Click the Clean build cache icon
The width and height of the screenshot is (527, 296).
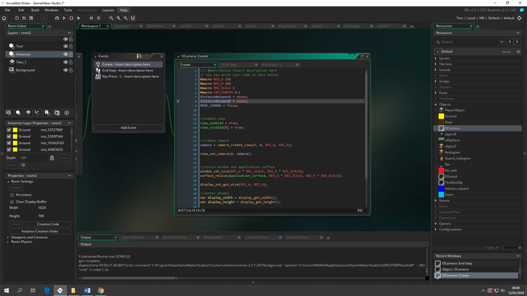[x=78, y=18]
